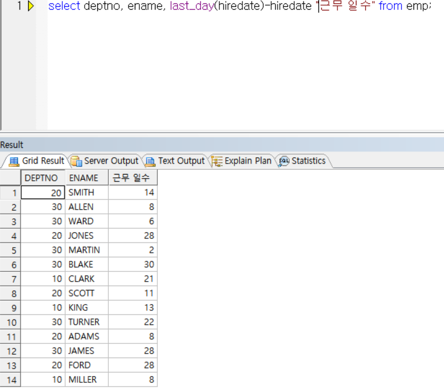The image size is (444, 391).
Task: Click CLARK's work days value 21
Action: tap(133, 279)
